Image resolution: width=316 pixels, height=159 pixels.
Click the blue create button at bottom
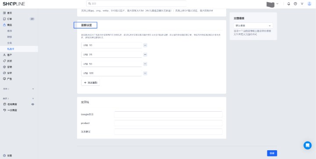272,153
